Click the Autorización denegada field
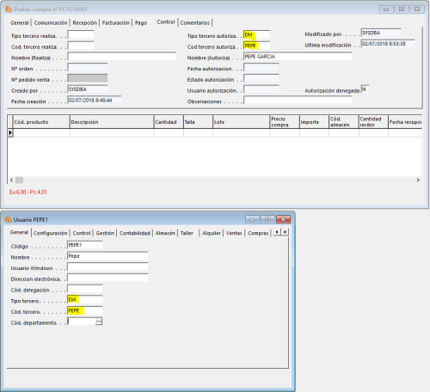The width and height of the screenshot is (430, 392). click(x=365, y=89)
